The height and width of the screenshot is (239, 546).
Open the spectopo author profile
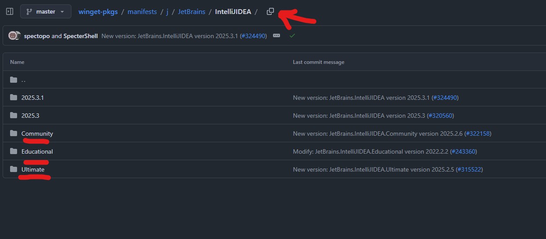(x=37, y=36)
